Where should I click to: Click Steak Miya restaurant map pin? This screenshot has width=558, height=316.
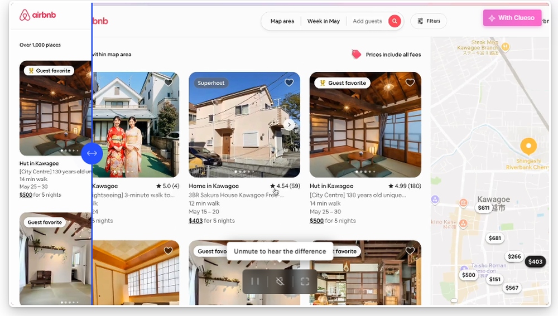(x=505, y=47)
